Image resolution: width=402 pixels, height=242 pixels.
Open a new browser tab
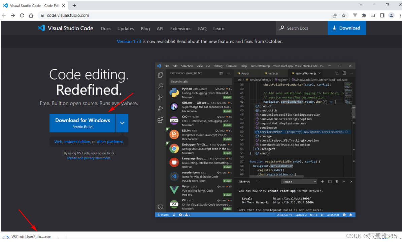(74, 5)
